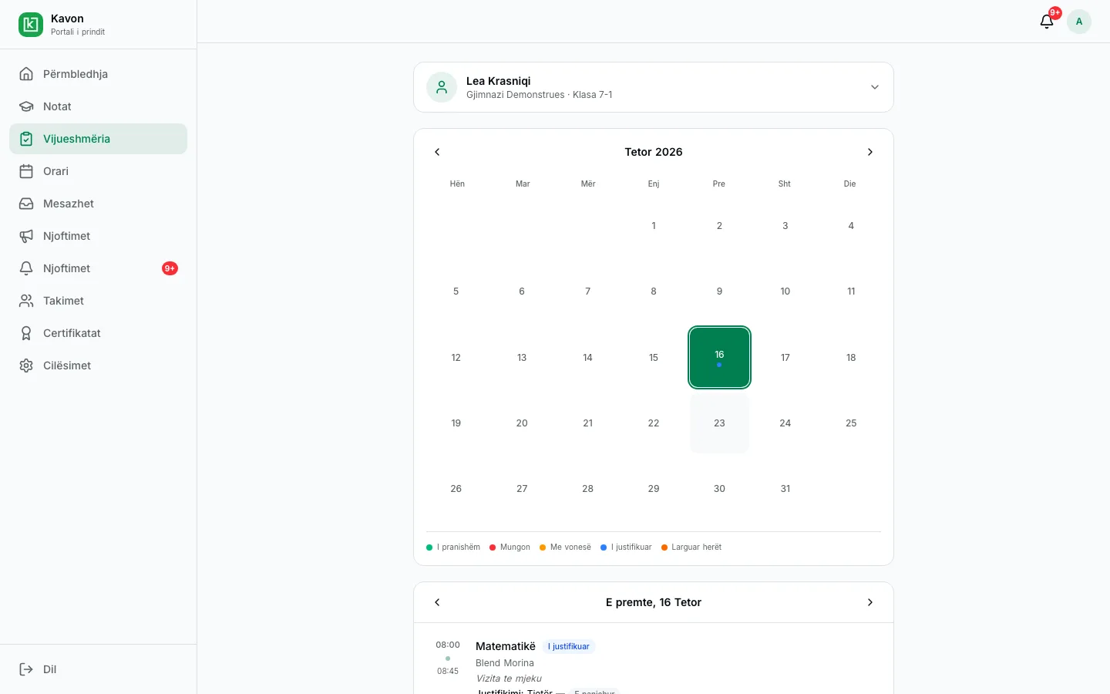Image resolution: width=1110 pixels, height=694 pixels.
Task: Click the Notat graduation cap icon
Action: click(x=26, y=106)
